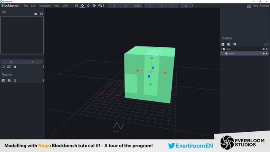Image resolution: width=270 pixels, height=152 pixels.
Task: Click the UV editor canvas
Action: 22,35
